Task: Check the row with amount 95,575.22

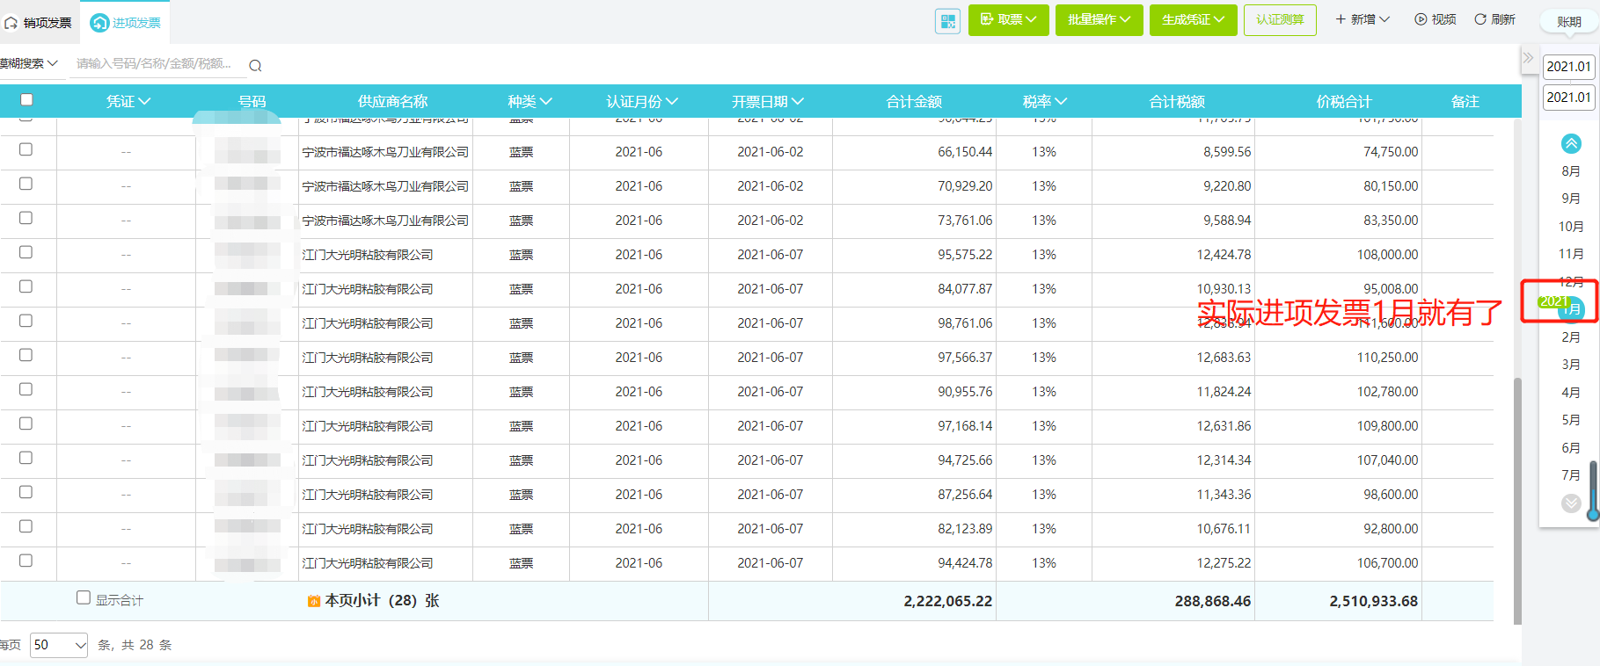Action: [26, 252]
